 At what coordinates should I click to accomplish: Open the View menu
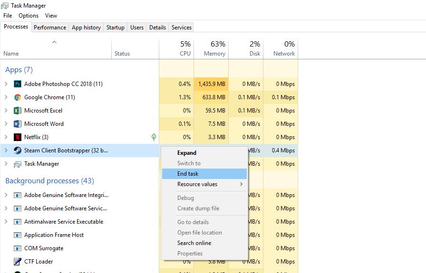point(51,16)
